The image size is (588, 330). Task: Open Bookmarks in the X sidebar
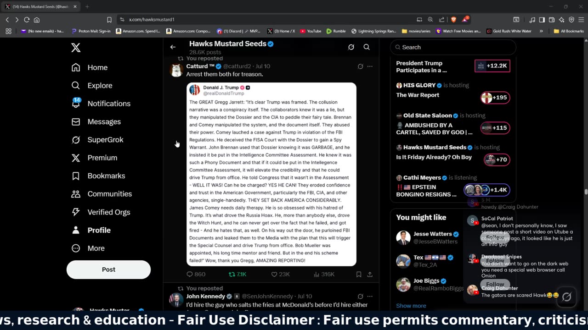click(x=98, y=176)
